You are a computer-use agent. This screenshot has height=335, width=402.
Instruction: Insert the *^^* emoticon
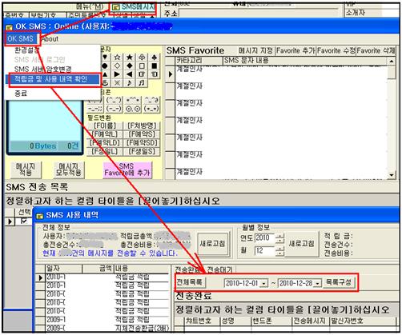tap(133, 101)
